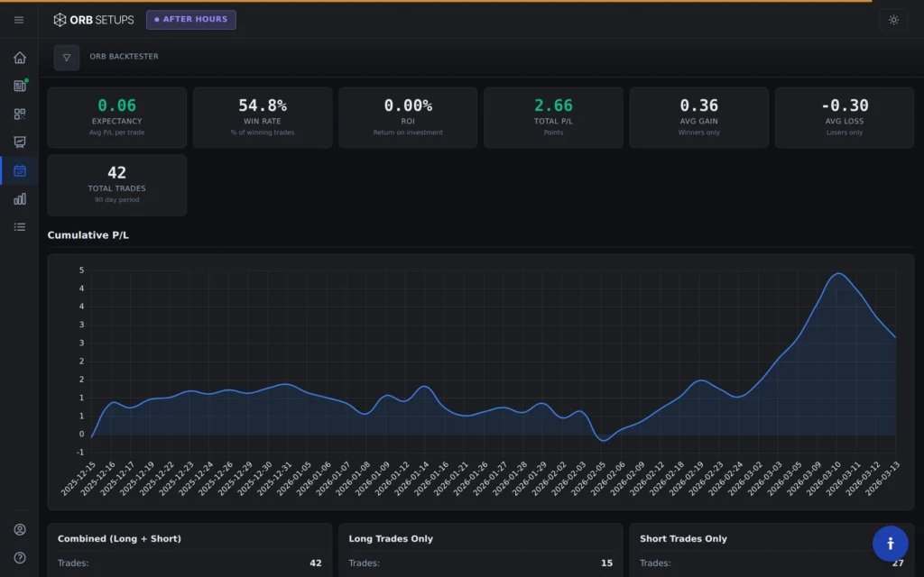The height and width of the screenshot is (577, 924).
Task: Click the Long trades value 15
Action: click(606, 563)
